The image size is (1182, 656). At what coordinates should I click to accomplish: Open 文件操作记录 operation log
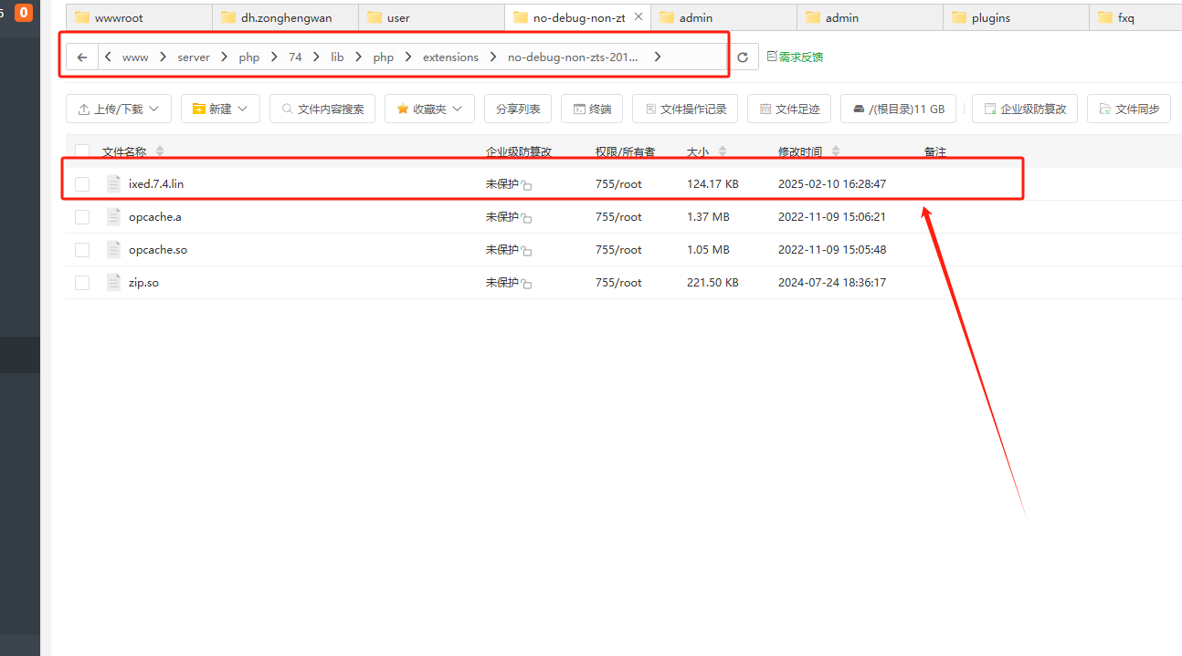(x=685, y=109)
